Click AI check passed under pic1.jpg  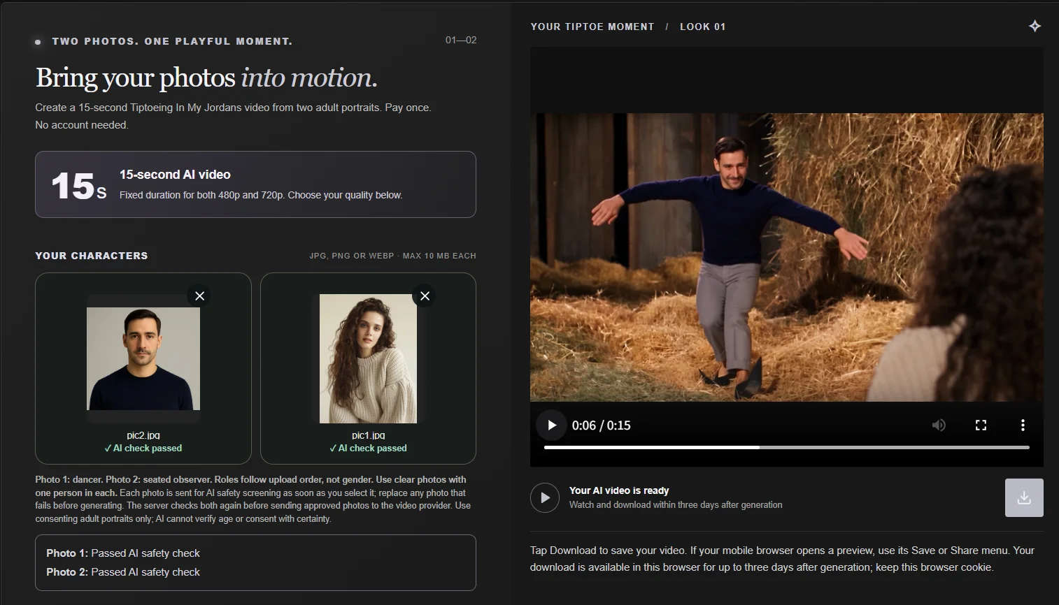click(368, 449)
